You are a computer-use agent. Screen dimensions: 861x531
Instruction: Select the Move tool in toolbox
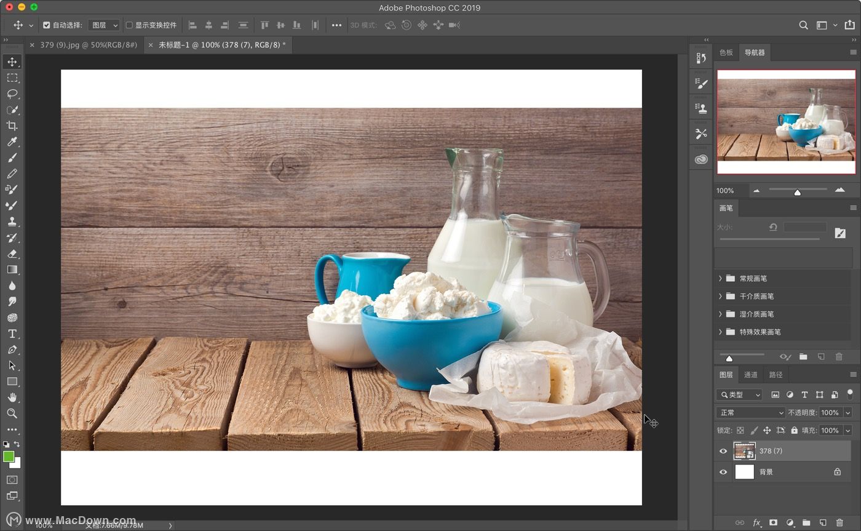pos(12,62)
